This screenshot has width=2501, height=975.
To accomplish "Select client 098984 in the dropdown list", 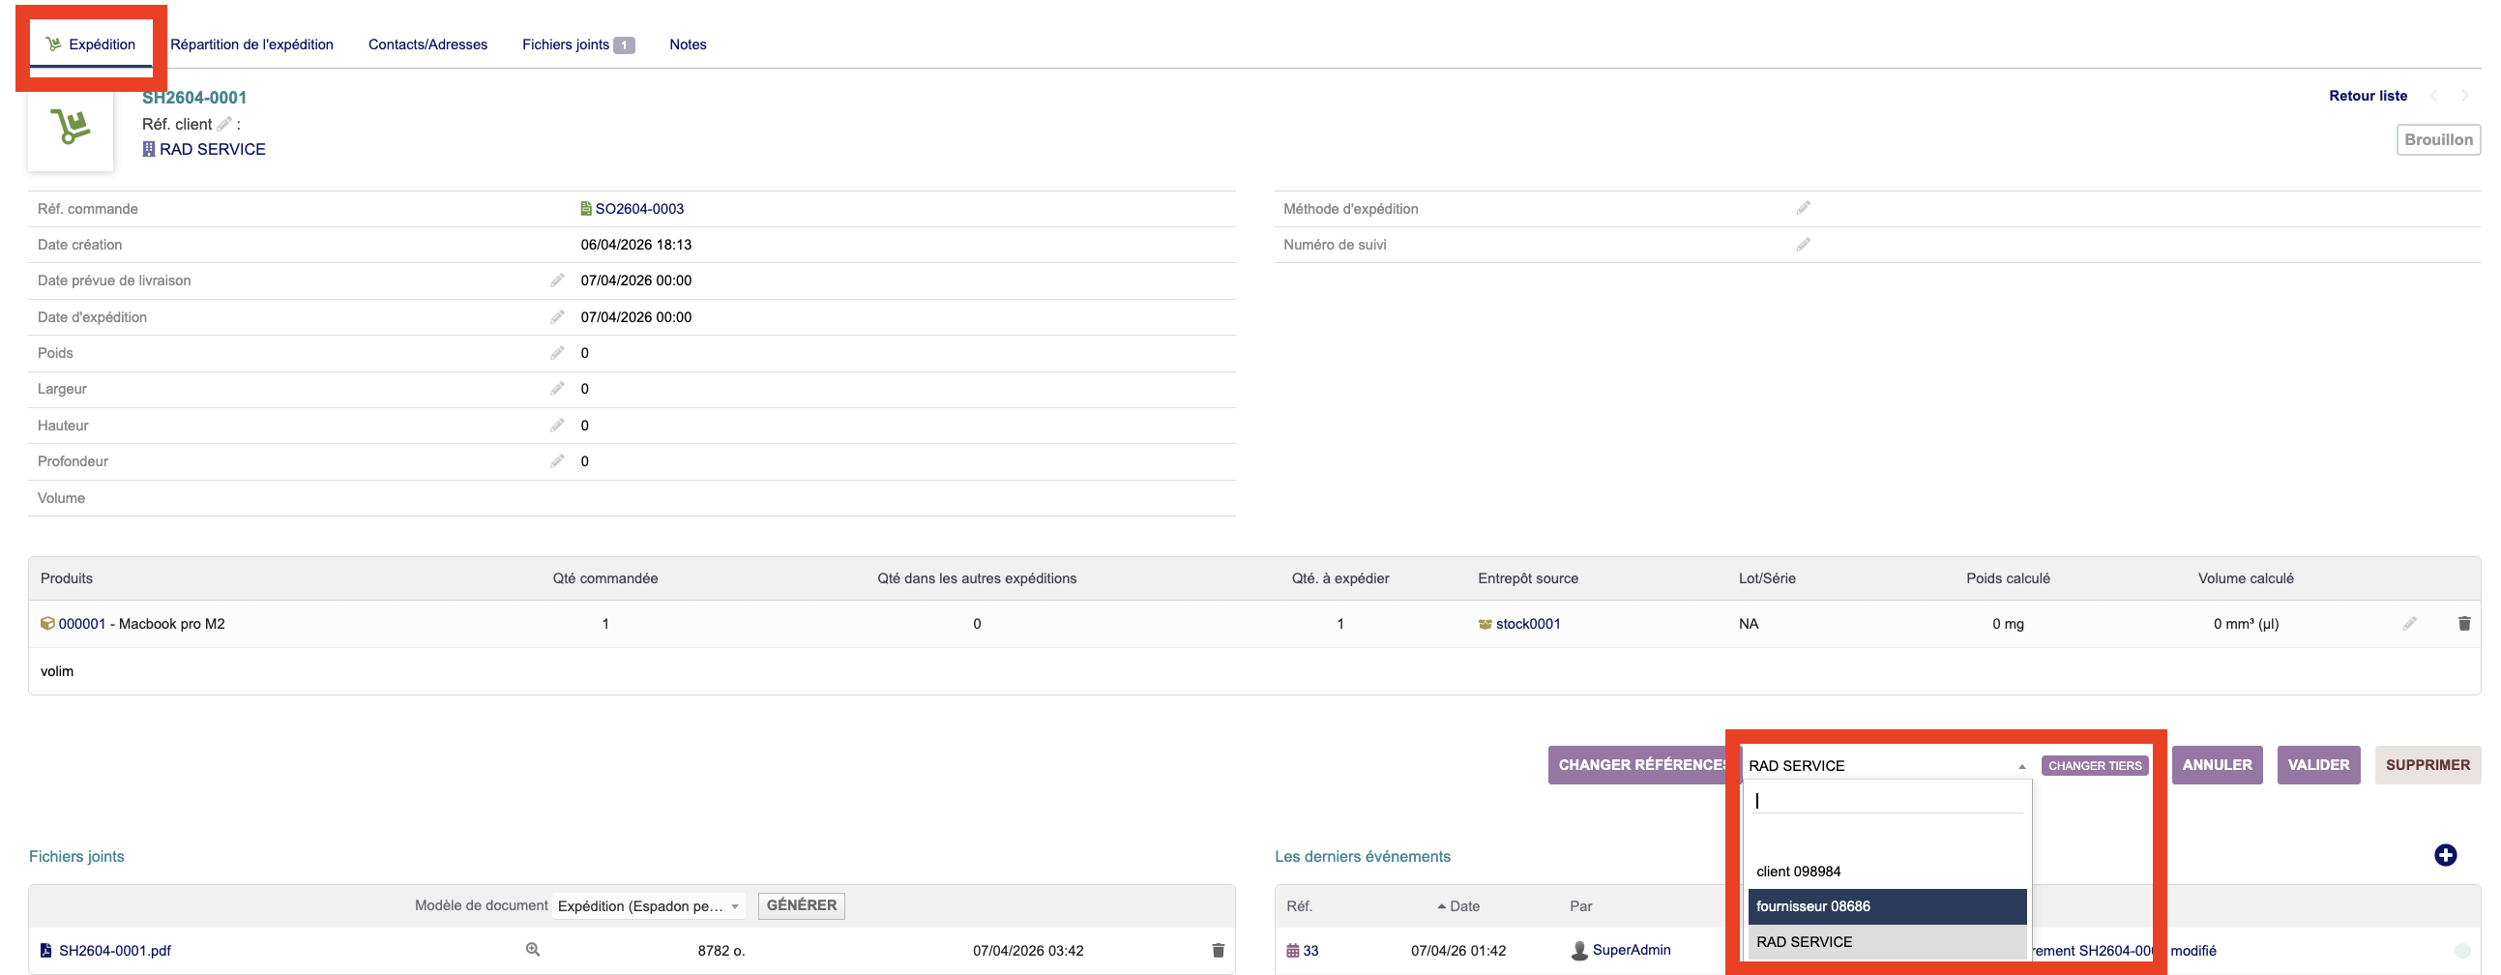I will click(x=1888, y=872).
